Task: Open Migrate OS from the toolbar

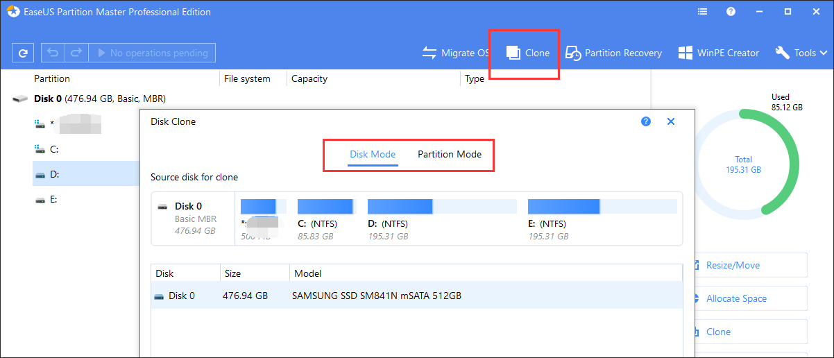Action: click(x=456, y=53)
